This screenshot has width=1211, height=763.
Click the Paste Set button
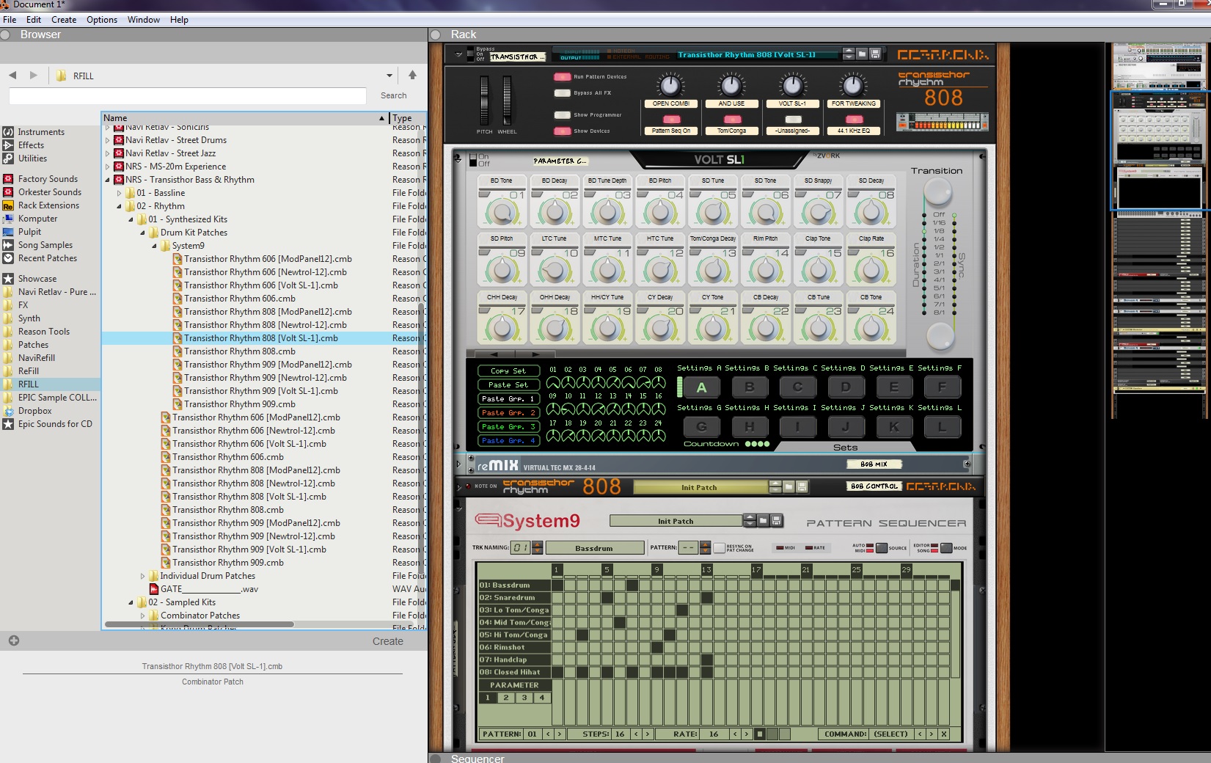point(508,385)
